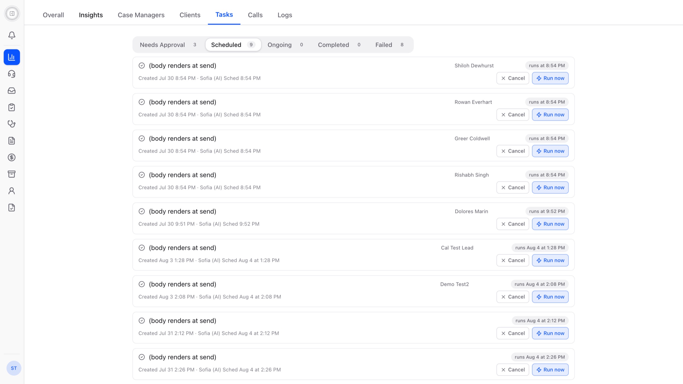Click the status circle on Dolores Marin task
Viewport: 683px width, 384px height.
pyautogui.click(x=142, y=211)
